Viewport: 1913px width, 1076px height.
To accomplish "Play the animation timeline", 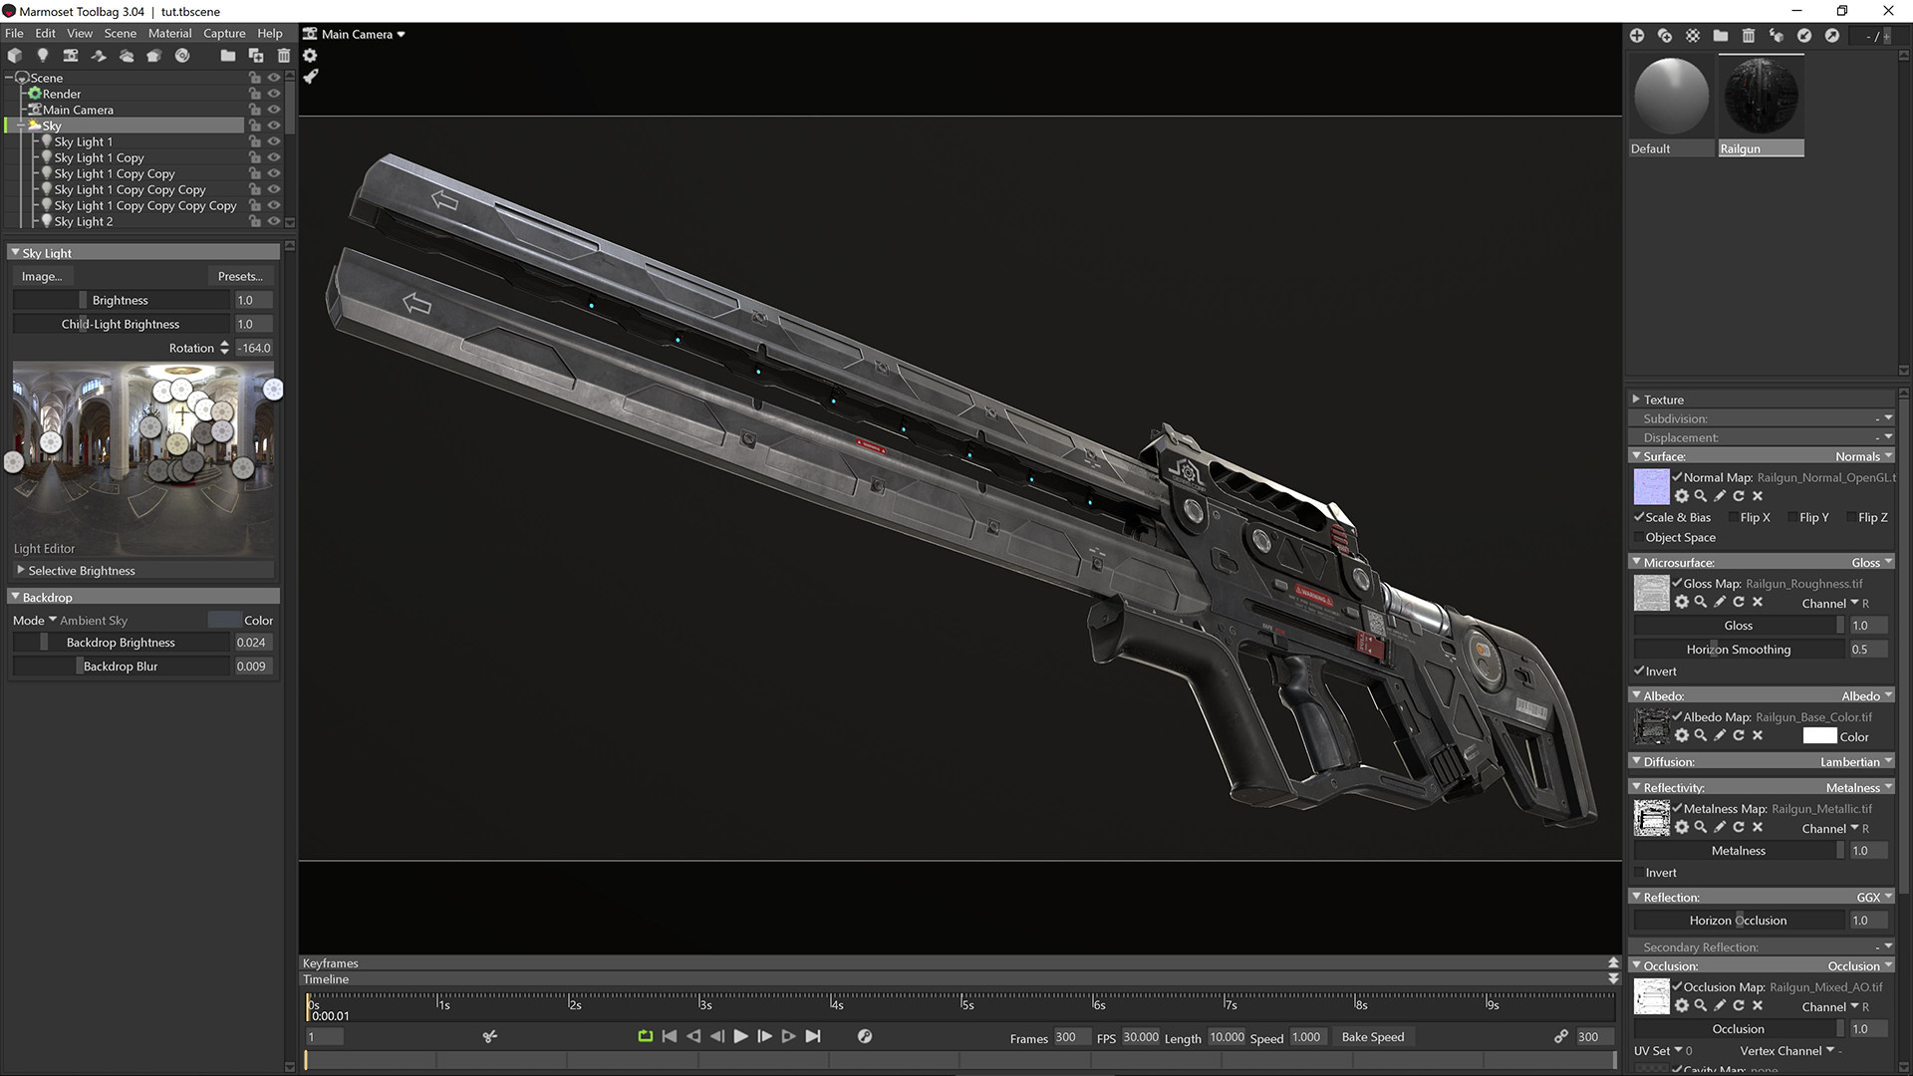I will click(x=740, y=1036).
